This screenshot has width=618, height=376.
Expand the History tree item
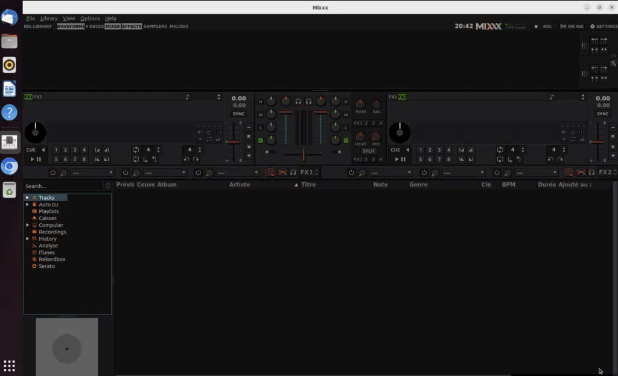27,239
